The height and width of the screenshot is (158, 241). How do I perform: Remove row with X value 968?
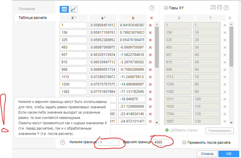tap(150, 70)
